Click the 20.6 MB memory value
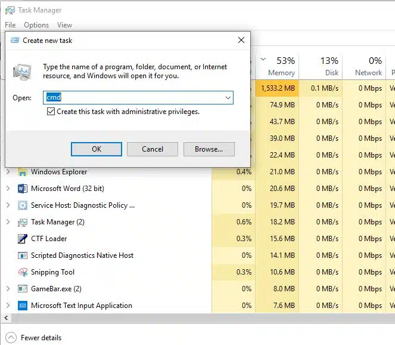Screen dimensions: 395x345 click(x=282, y=189)
